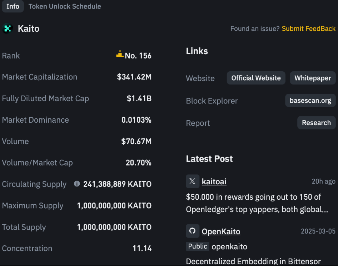Open the OpenKaito repository link

221,231
